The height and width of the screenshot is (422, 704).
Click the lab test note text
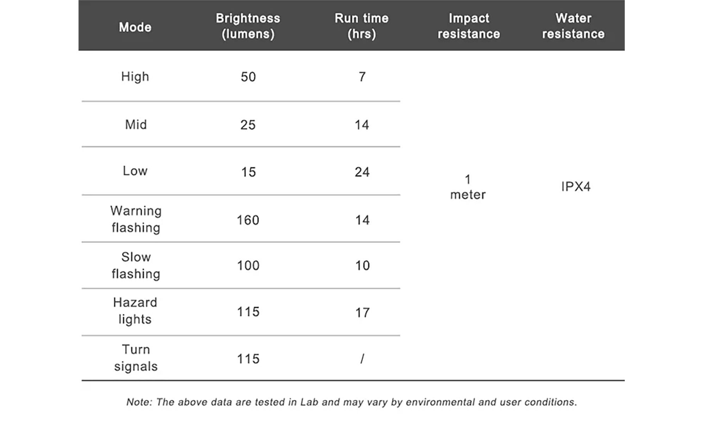(352, 402)
